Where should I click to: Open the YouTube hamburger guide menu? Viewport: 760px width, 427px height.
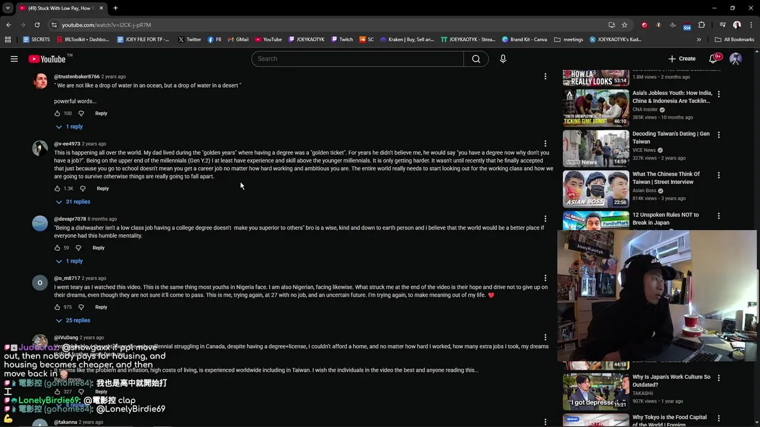14,59
